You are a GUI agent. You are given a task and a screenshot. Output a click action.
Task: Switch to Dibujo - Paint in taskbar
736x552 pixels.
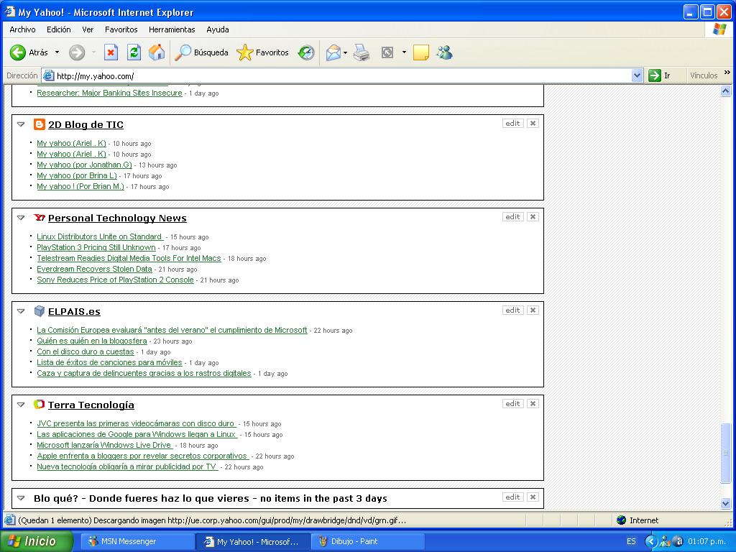coord(369,541)
